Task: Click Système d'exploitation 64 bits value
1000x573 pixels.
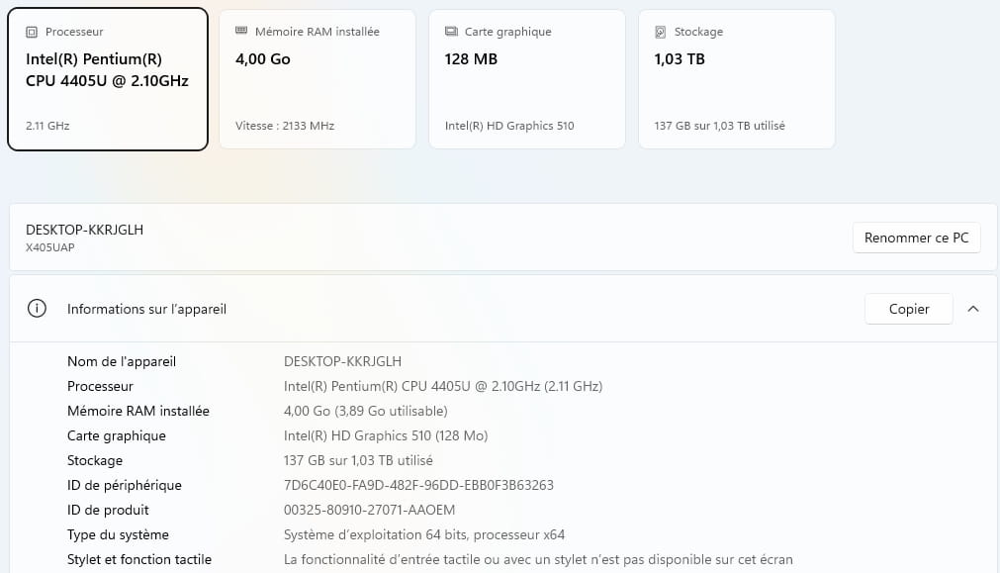Action: click(424, 534)
